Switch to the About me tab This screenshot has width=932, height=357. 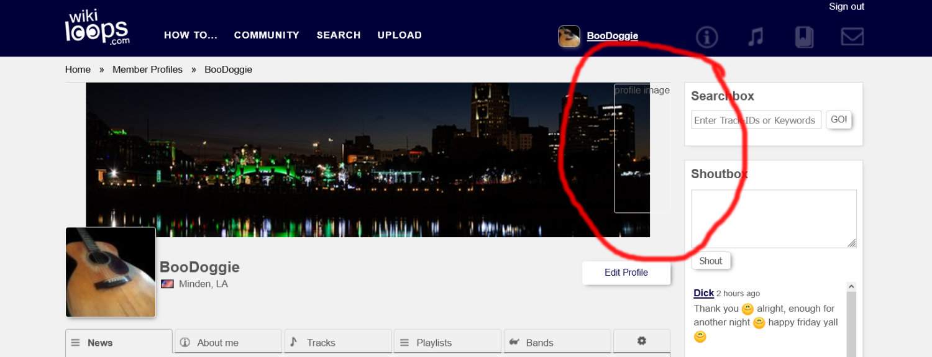228,342
